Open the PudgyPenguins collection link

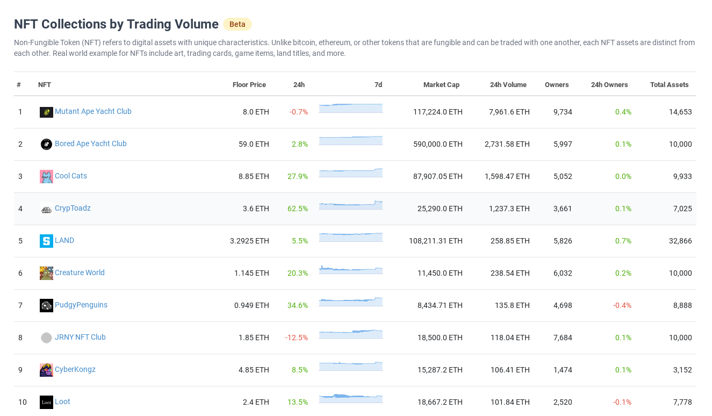point(81,305)
